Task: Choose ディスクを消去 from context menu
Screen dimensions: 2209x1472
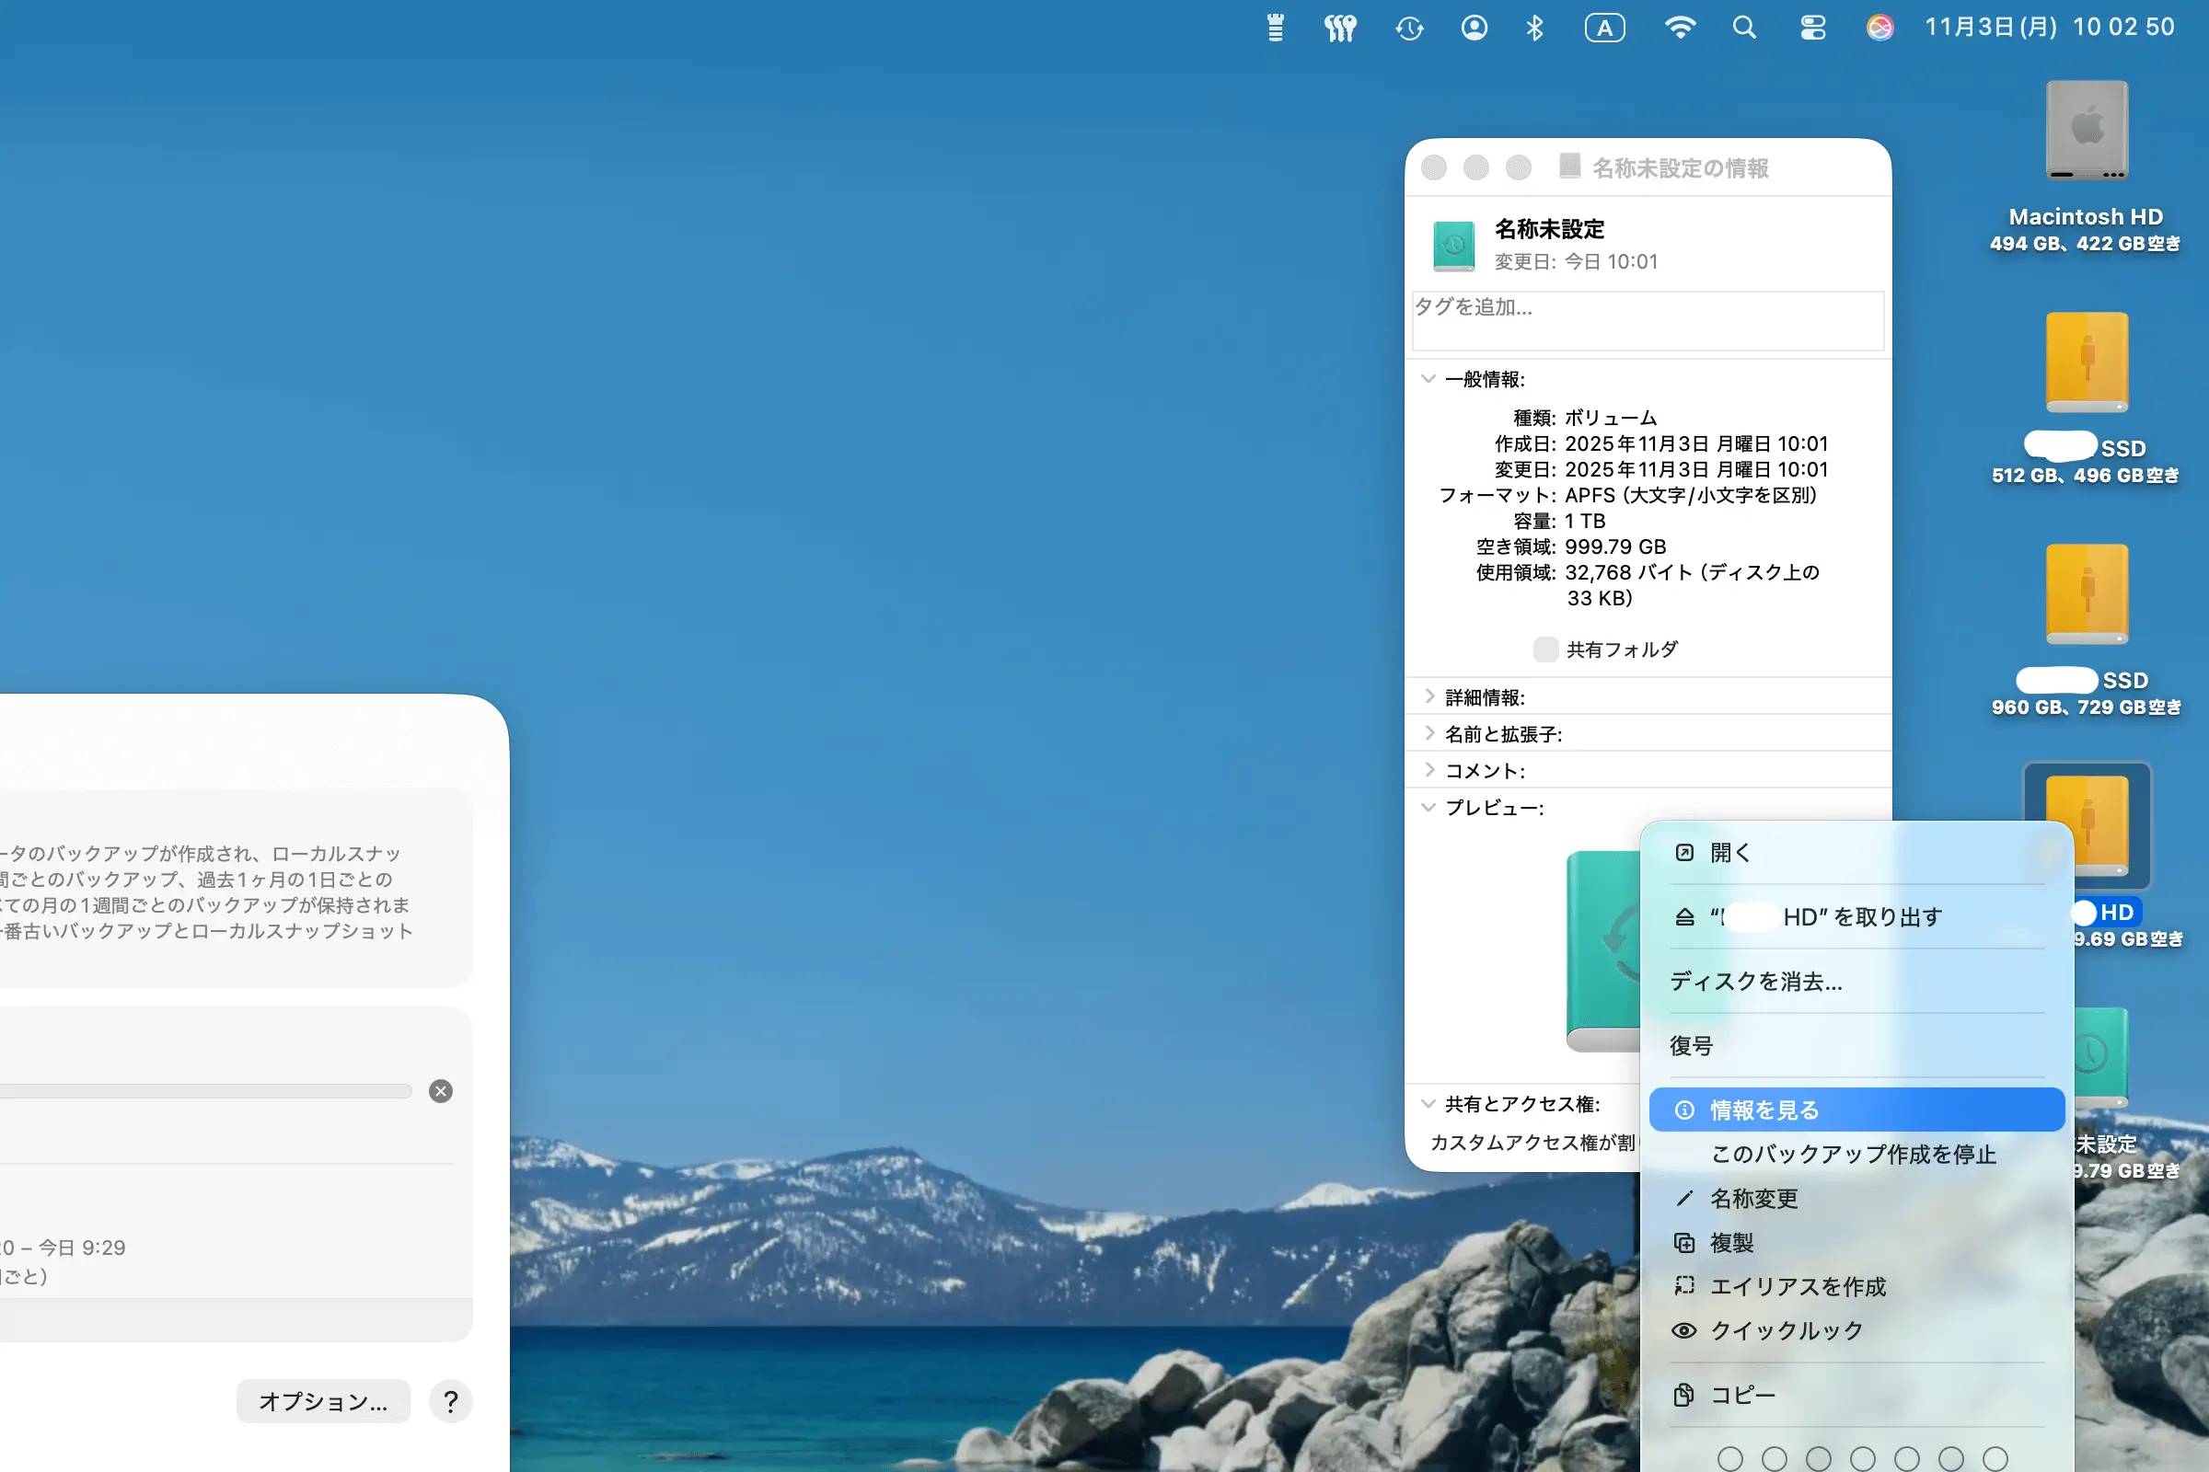Action: tap(1755, 982)
